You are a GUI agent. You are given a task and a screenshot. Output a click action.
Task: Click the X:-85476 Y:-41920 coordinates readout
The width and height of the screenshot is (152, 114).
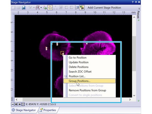pos(41,104)
